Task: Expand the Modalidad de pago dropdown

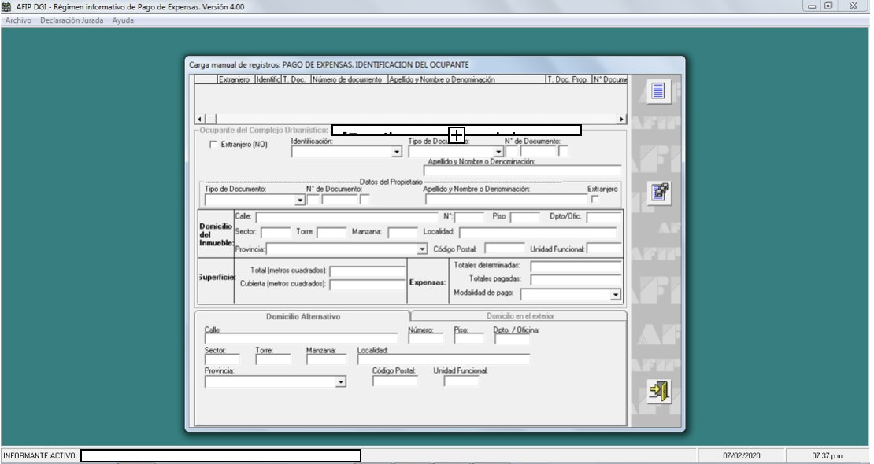Action: pos(615,295)
